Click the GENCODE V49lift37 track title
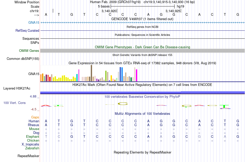The width and height of the screenshot is (245, 162). [142, 19]
